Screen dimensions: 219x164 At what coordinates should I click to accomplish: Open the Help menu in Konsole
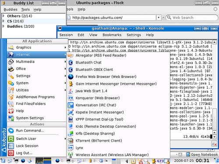150,35
